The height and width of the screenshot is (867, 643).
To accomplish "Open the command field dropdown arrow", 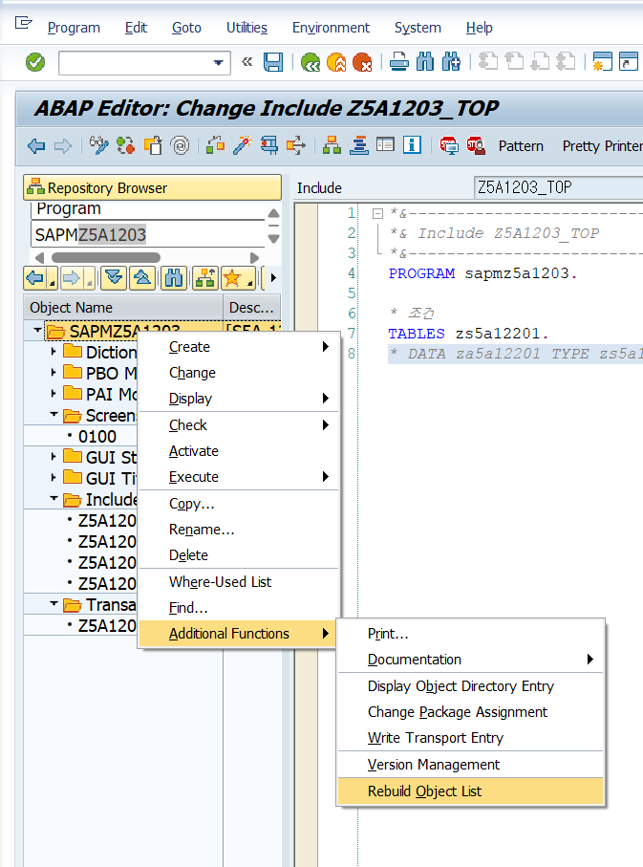I will point(219,62).
